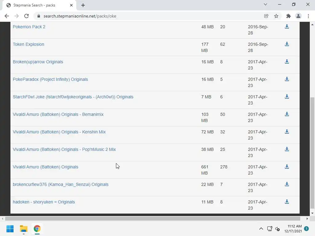Viewport: 315px width, 236px height.
Task: Download the Pokemon Pack 2 pack
Action: pos(287,26)
